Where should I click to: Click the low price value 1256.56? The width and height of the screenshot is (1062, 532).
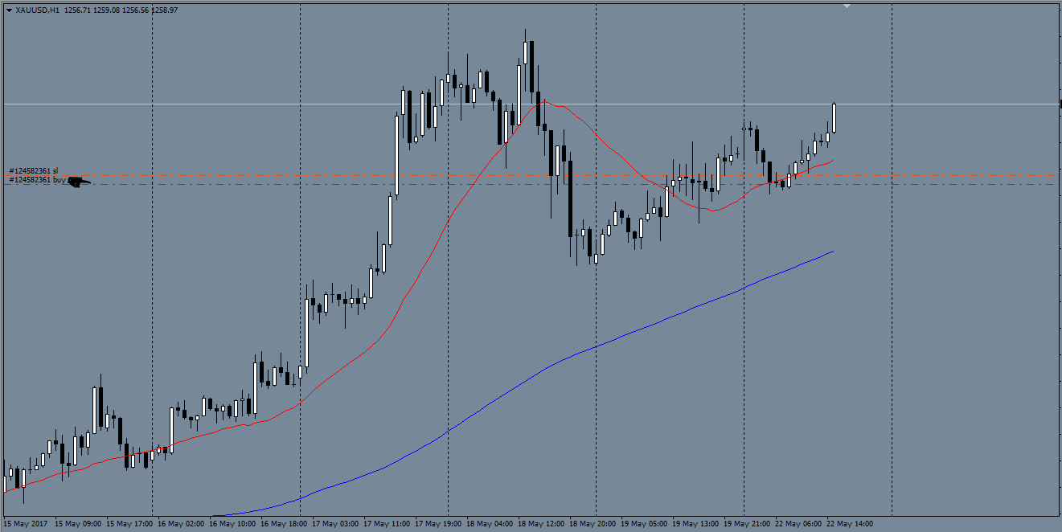pos(136,10)
